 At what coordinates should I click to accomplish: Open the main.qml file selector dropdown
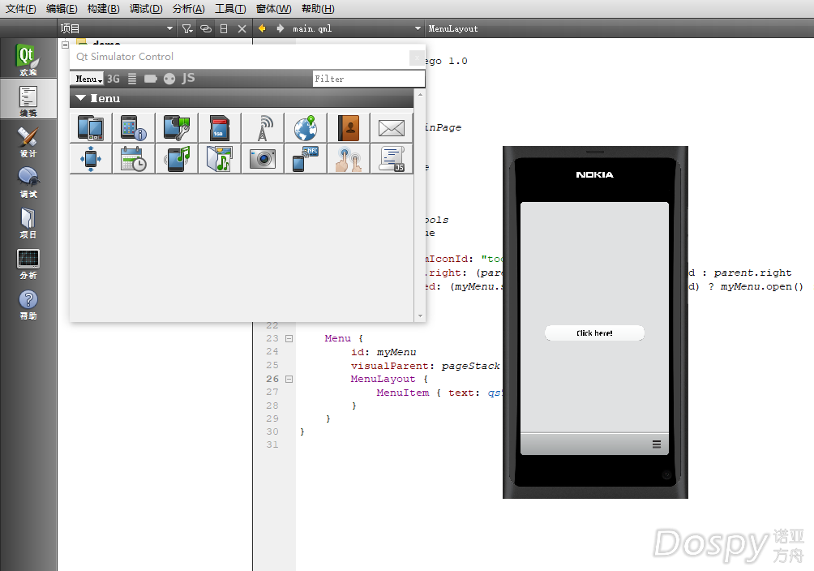356,28
